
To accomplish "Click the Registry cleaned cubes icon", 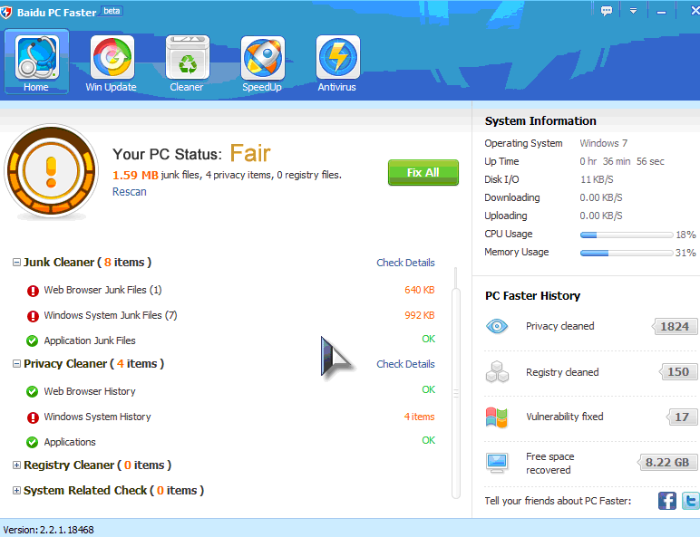I will click(x=497, y=372).
